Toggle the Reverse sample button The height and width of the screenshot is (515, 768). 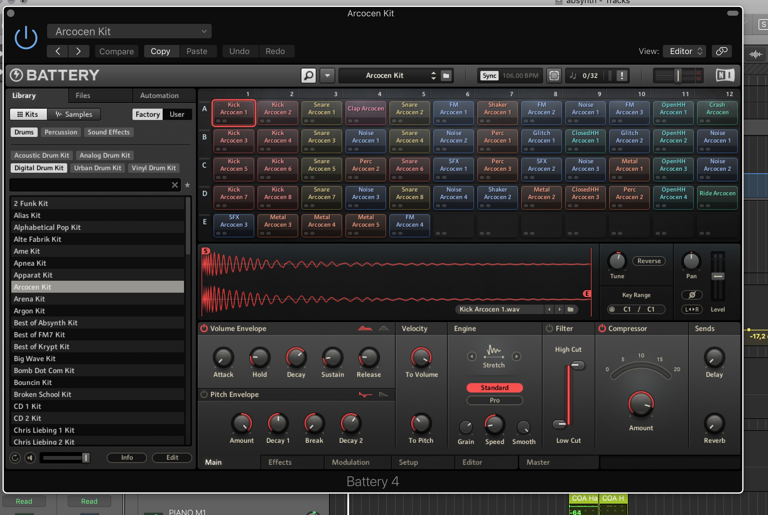(648, 261)
